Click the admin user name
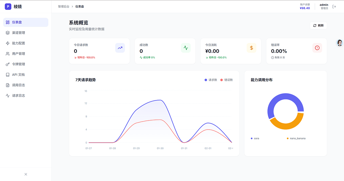 tap(324, 5)
